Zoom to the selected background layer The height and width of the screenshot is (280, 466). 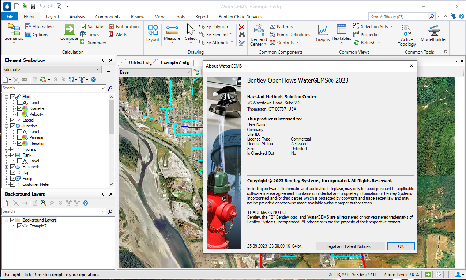(43, 203)
